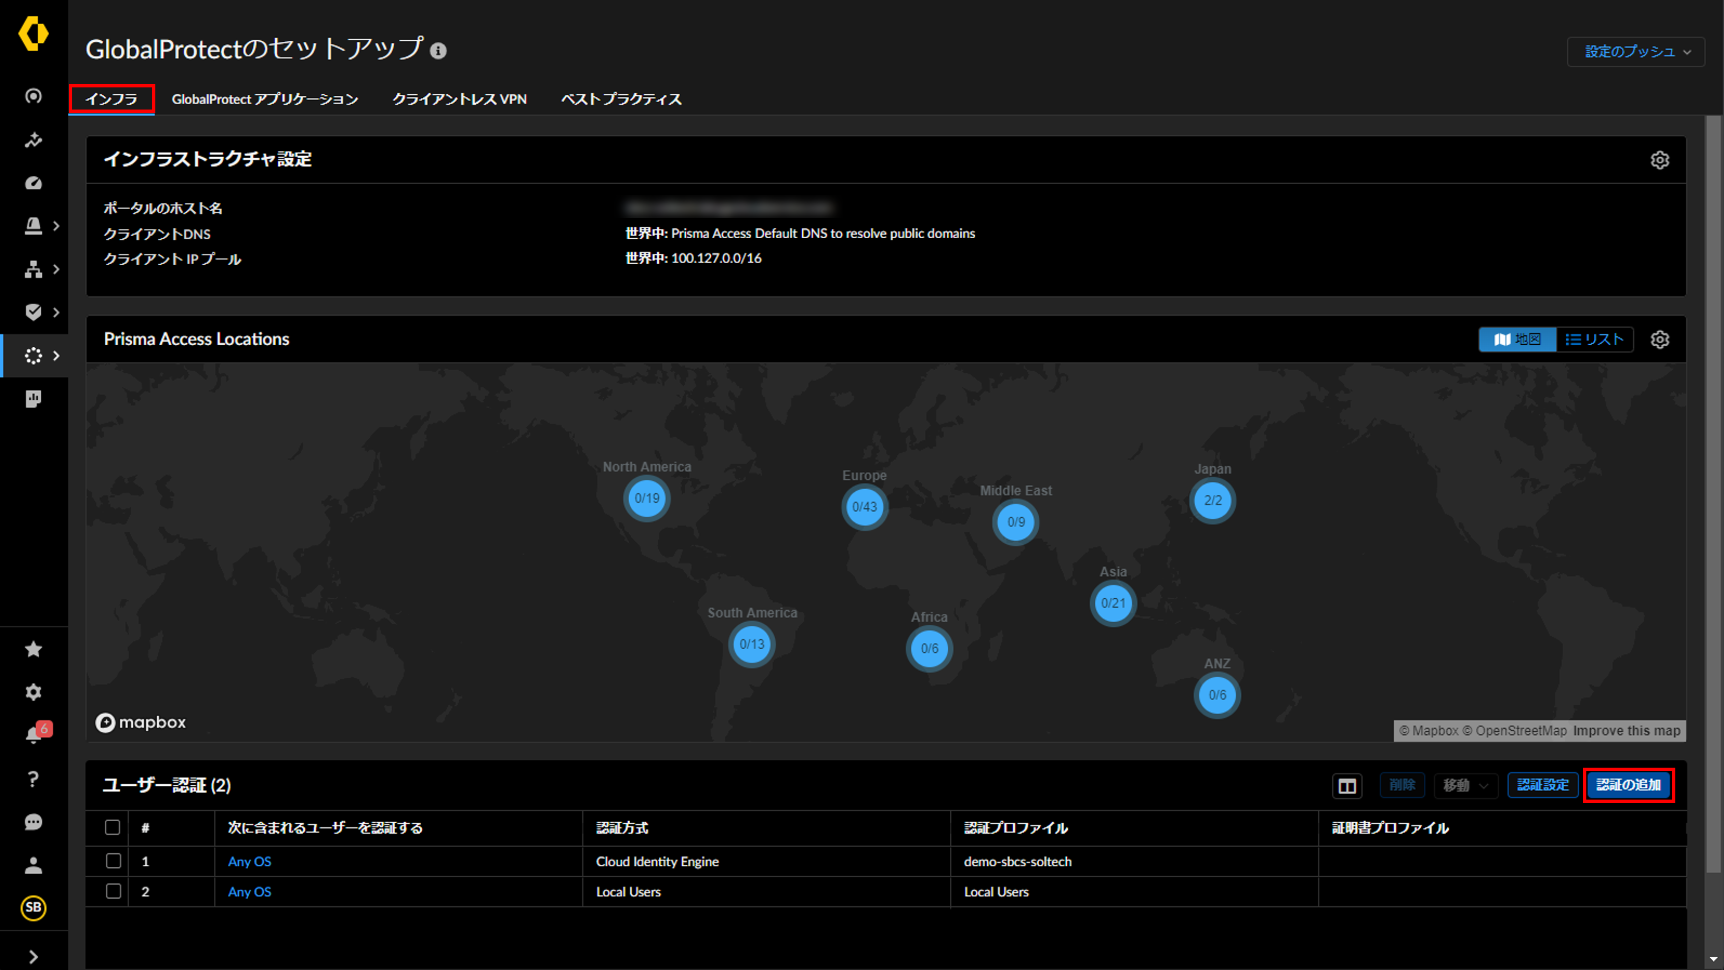The image size is (1724, 970).
Task: Click the Improve this map link
Action: coord(1626,731)
